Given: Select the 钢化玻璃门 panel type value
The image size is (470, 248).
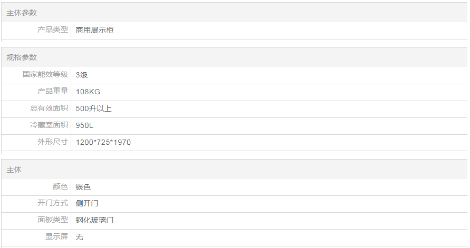Looking at the screenshot, I should click(x=94, y=220).
